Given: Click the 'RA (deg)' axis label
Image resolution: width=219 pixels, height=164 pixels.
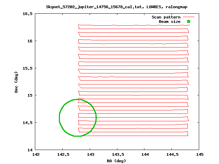Looking at the screenshot, I should pos(116,161).
